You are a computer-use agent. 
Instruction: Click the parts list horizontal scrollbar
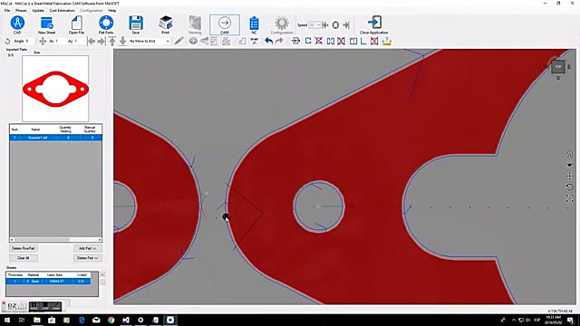[55, 239]
